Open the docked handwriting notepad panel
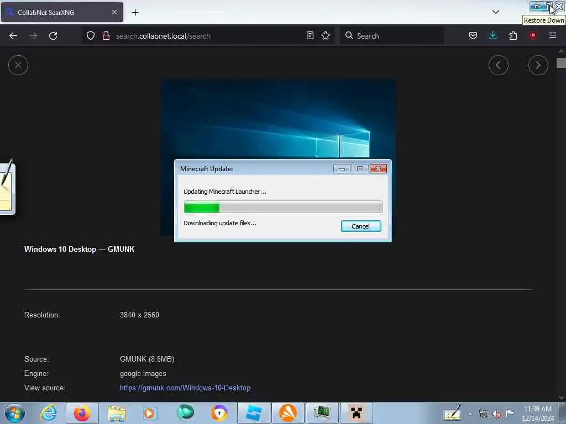This screenshot has height=424, width=566. point(7,188)
